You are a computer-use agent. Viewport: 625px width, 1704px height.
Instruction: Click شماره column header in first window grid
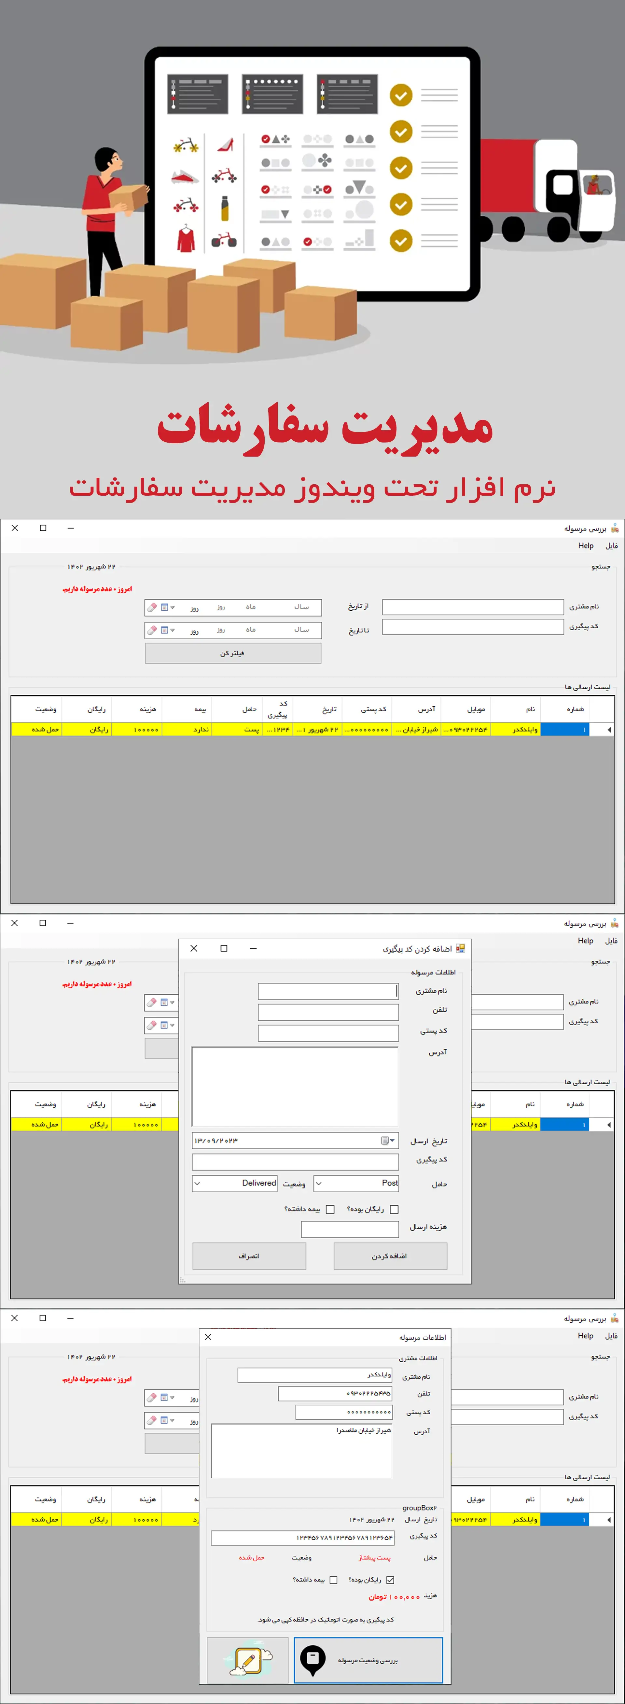click(x=565, y=709)
